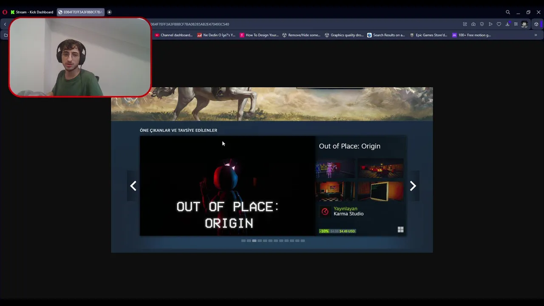Focus the address bar URL text
This screenshot has height=306, width=544.
click(x=190, y=24)
